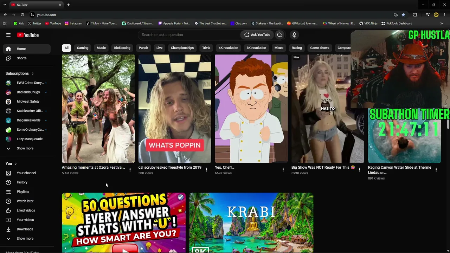Open the KRABI 8K video thumbnail

pyautogui.click(x=251, y=223)
